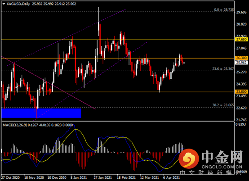Click the 5 Jan 2021 date marker

pos(79,177)
